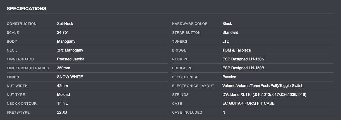Click the LTD tuners value
The image size is (341, 120).
226,42
